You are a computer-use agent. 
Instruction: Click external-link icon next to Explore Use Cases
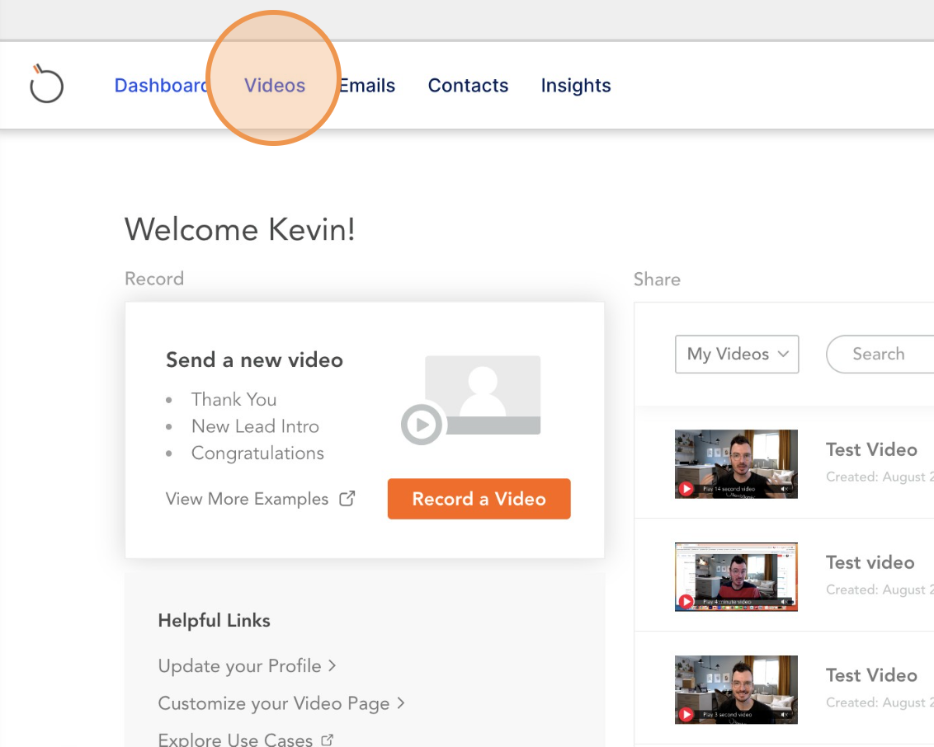pyautogui.click(x=328, y=740)
